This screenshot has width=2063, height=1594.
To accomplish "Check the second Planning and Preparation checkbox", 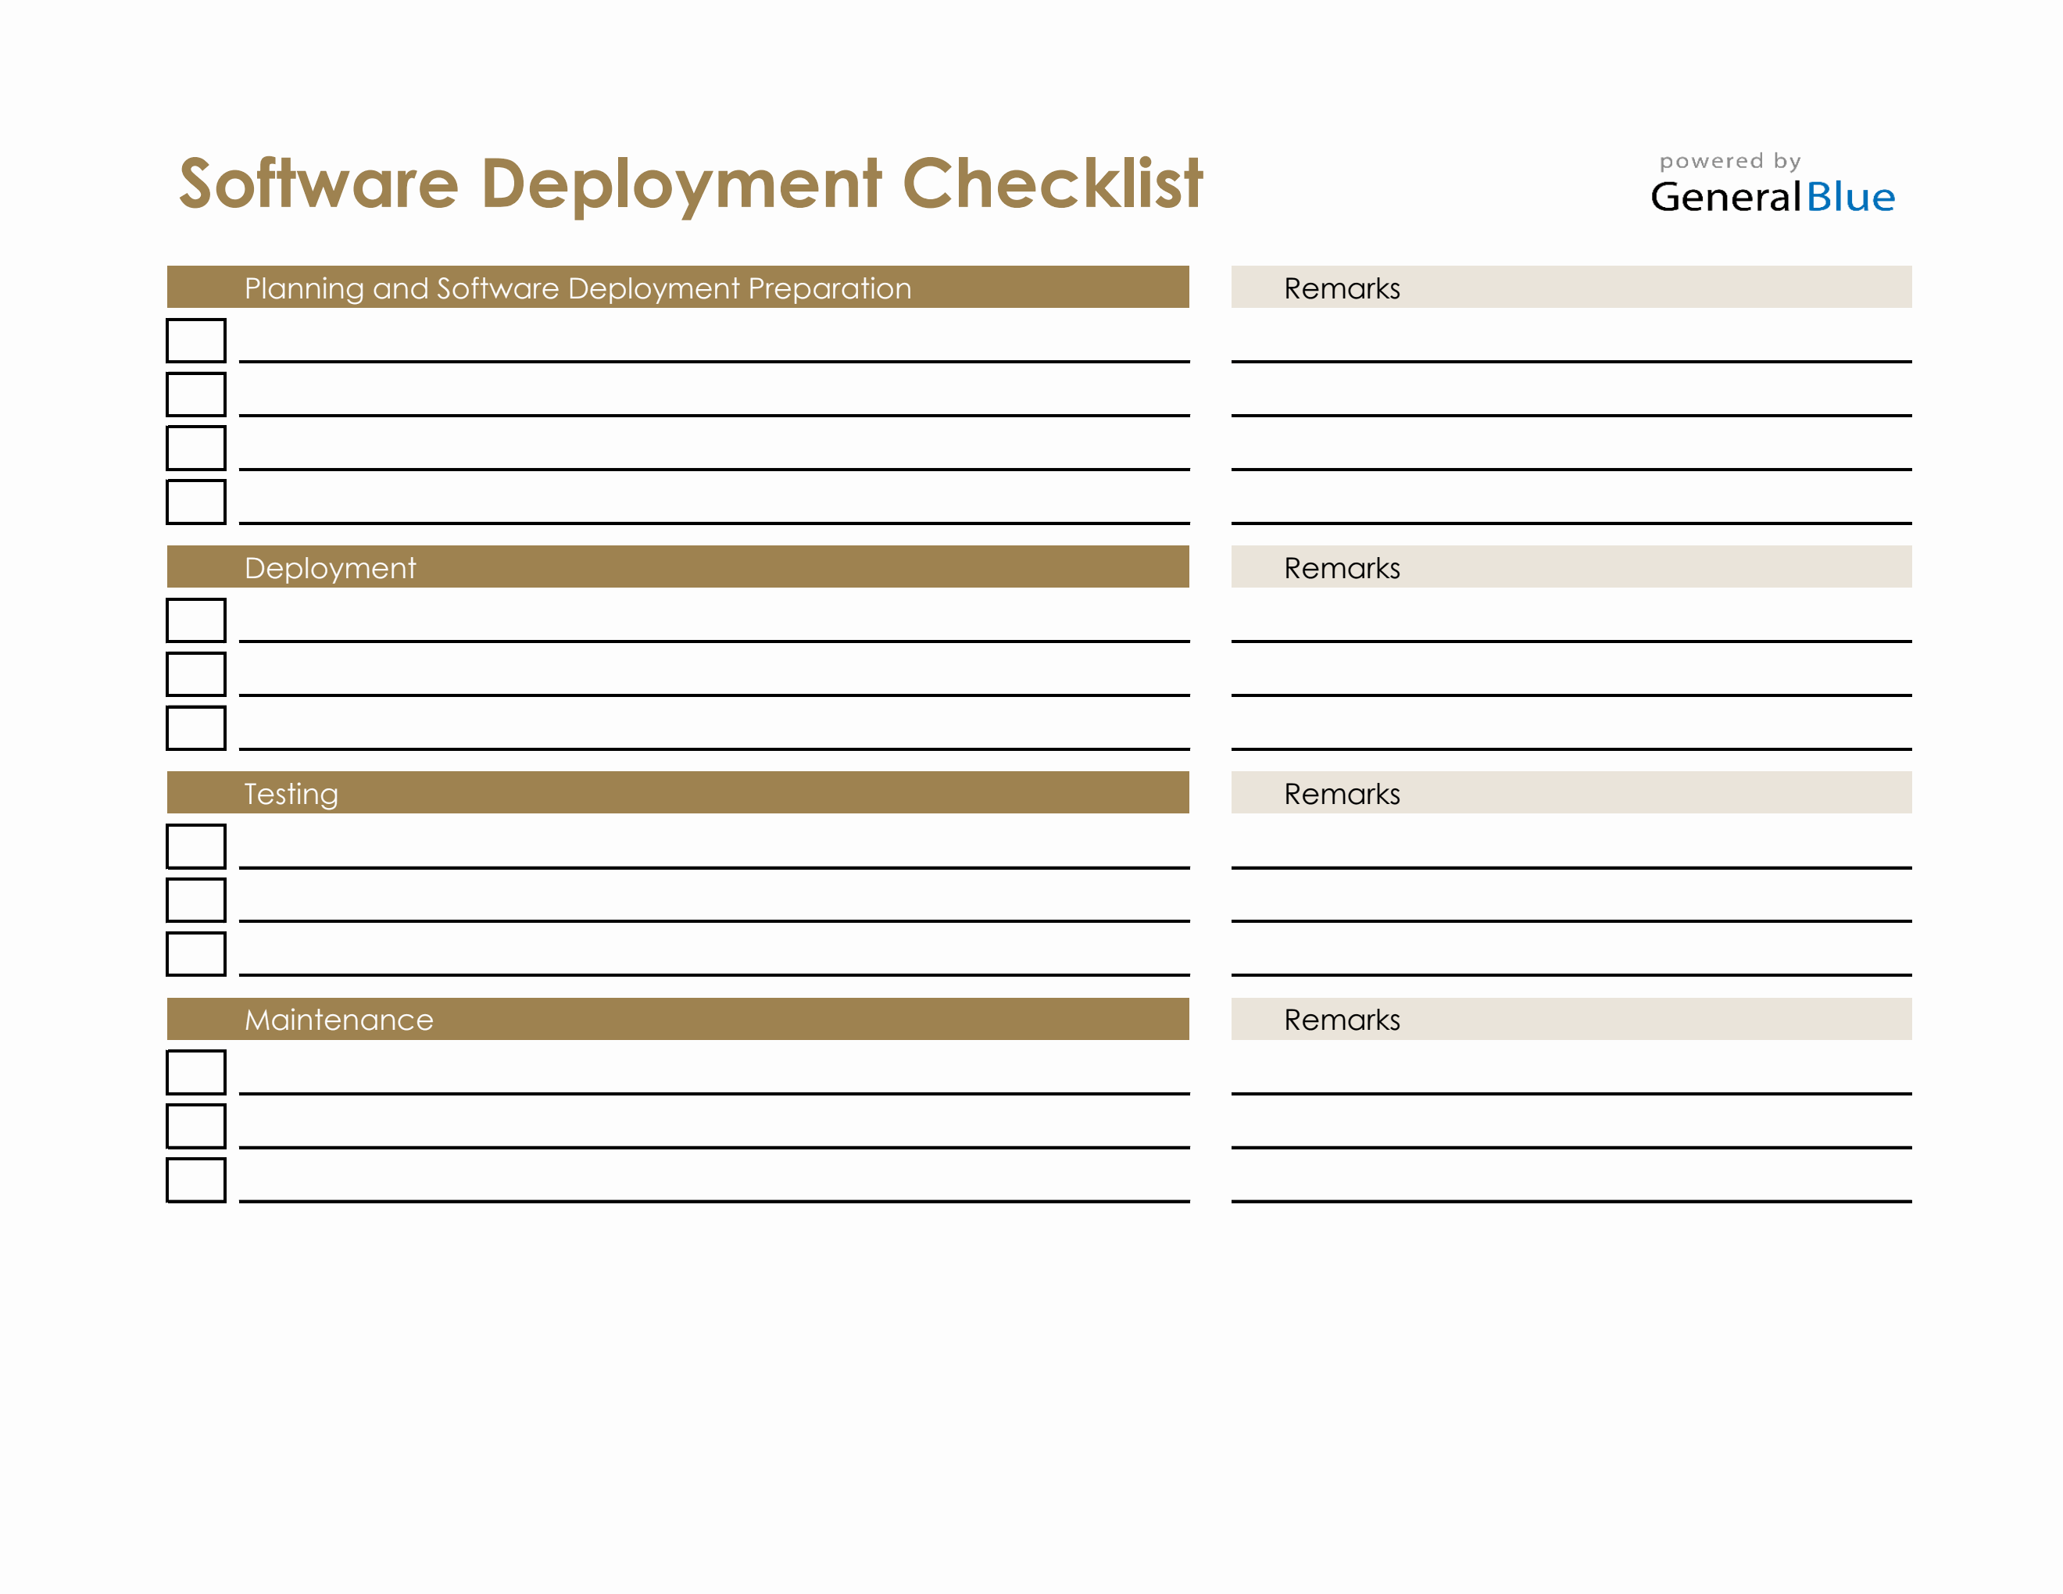I will click(195, 395).
